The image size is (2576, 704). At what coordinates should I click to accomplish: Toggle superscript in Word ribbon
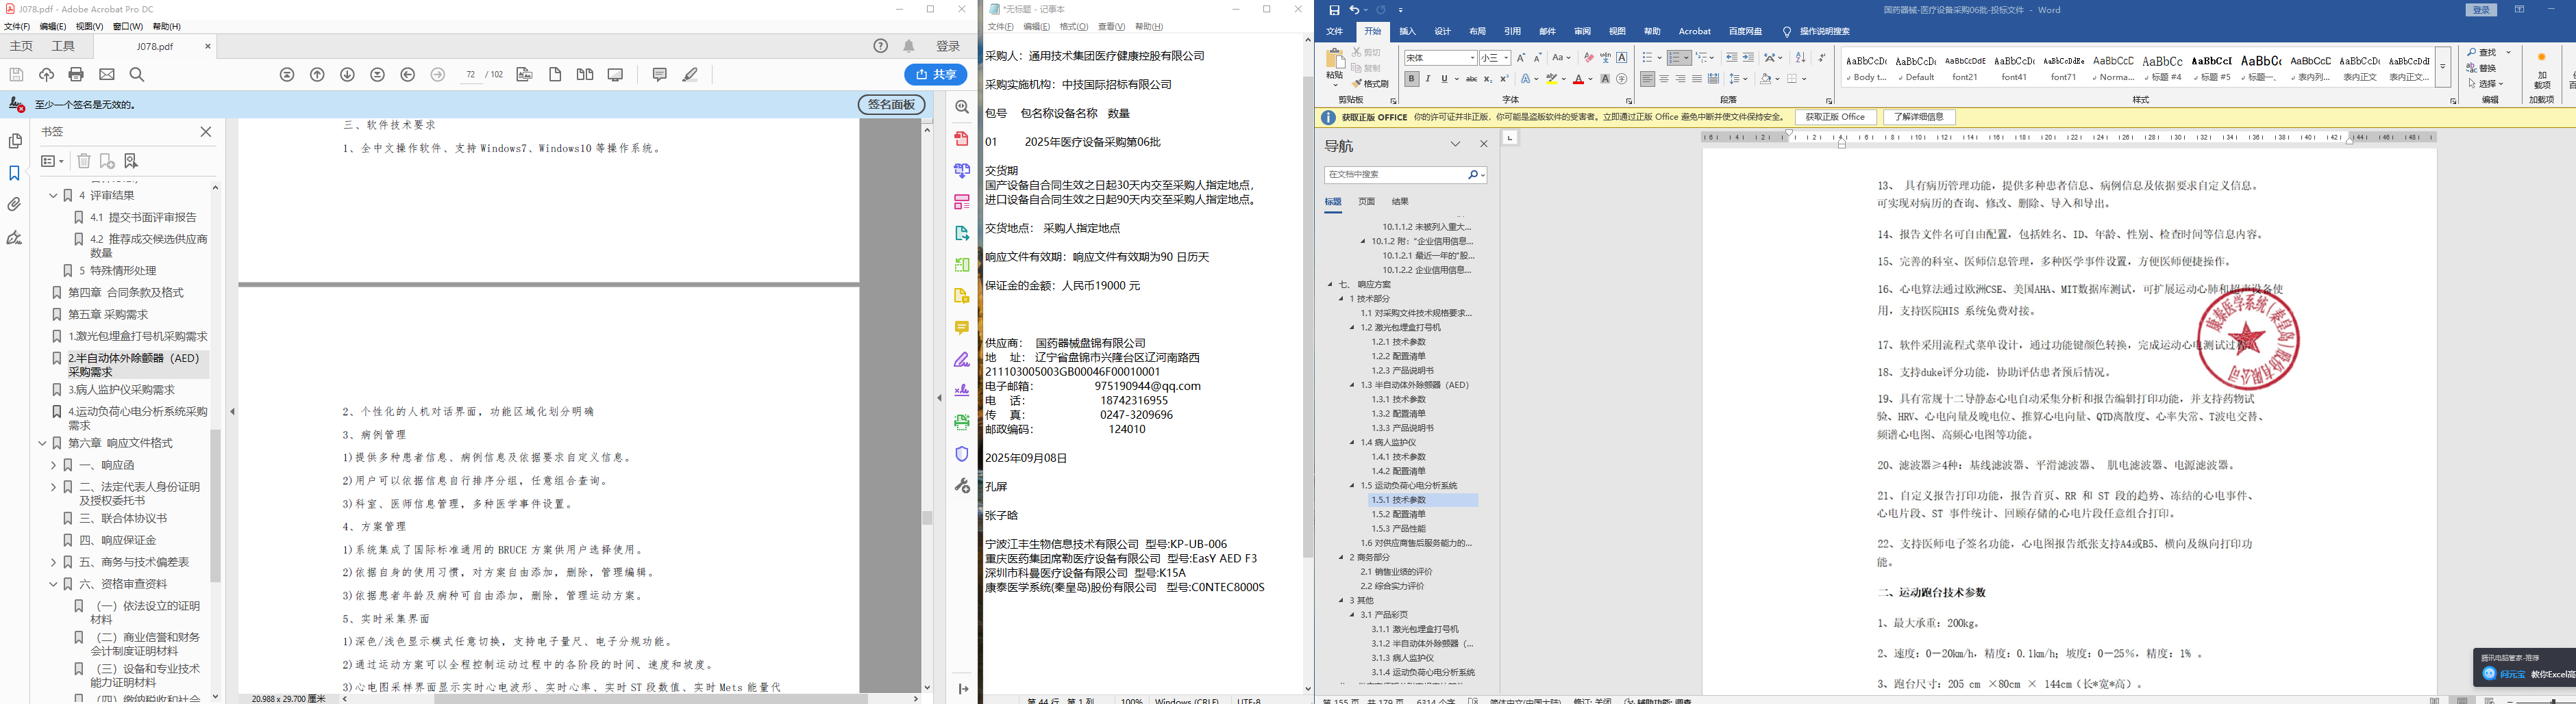point(1504,79)
